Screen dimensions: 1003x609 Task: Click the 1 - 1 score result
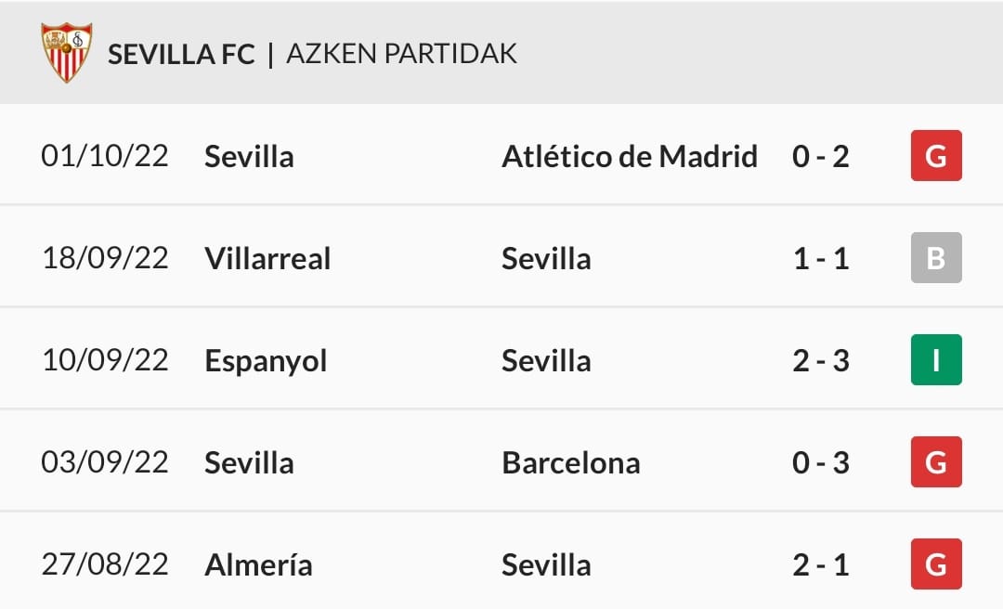(x=821, y=258)
